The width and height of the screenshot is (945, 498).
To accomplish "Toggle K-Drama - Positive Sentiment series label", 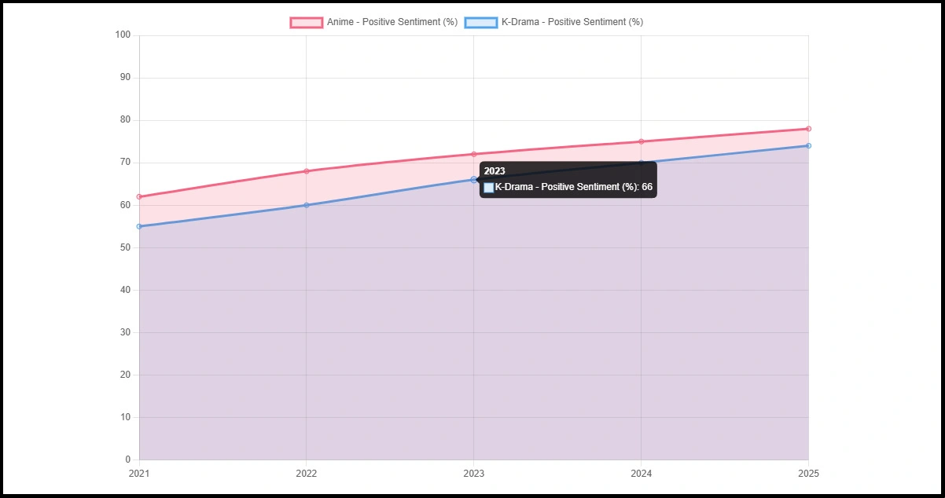I will tap(572, 22).
